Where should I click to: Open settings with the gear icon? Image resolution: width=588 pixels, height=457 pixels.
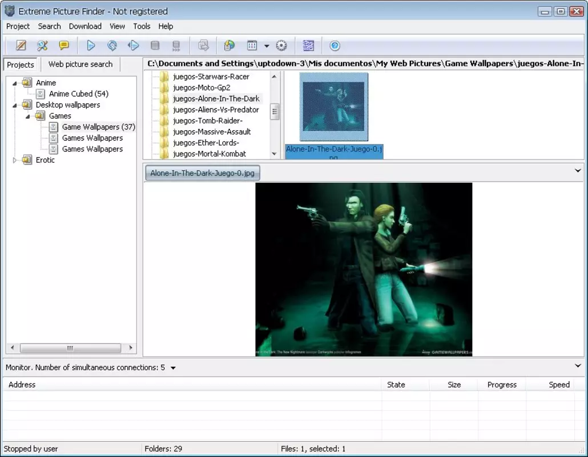pyautogui.click(x=281, y=46)
